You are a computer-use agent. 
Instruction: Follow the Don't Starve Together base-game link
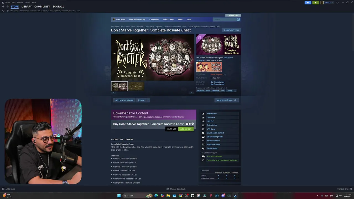[153, 117]
